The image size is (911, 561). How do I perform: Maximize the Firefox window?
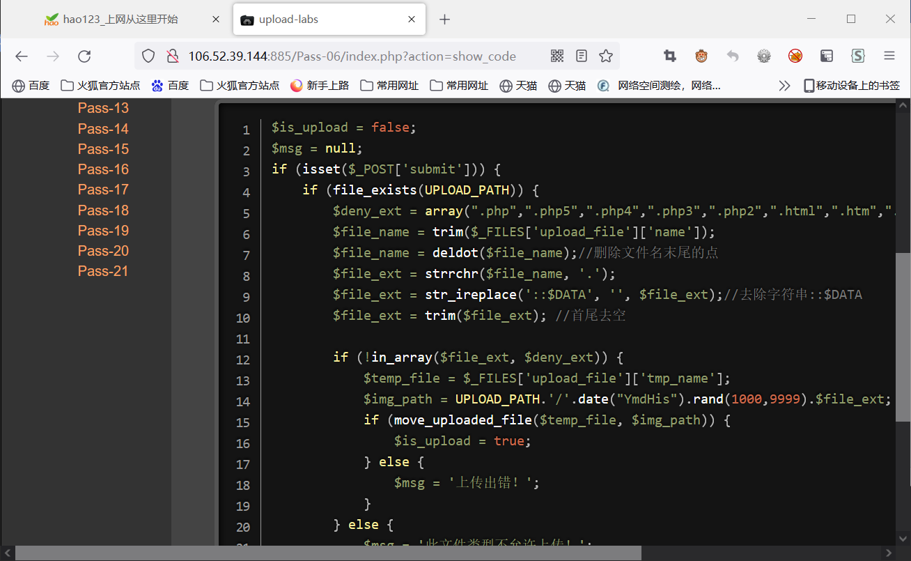851,19
